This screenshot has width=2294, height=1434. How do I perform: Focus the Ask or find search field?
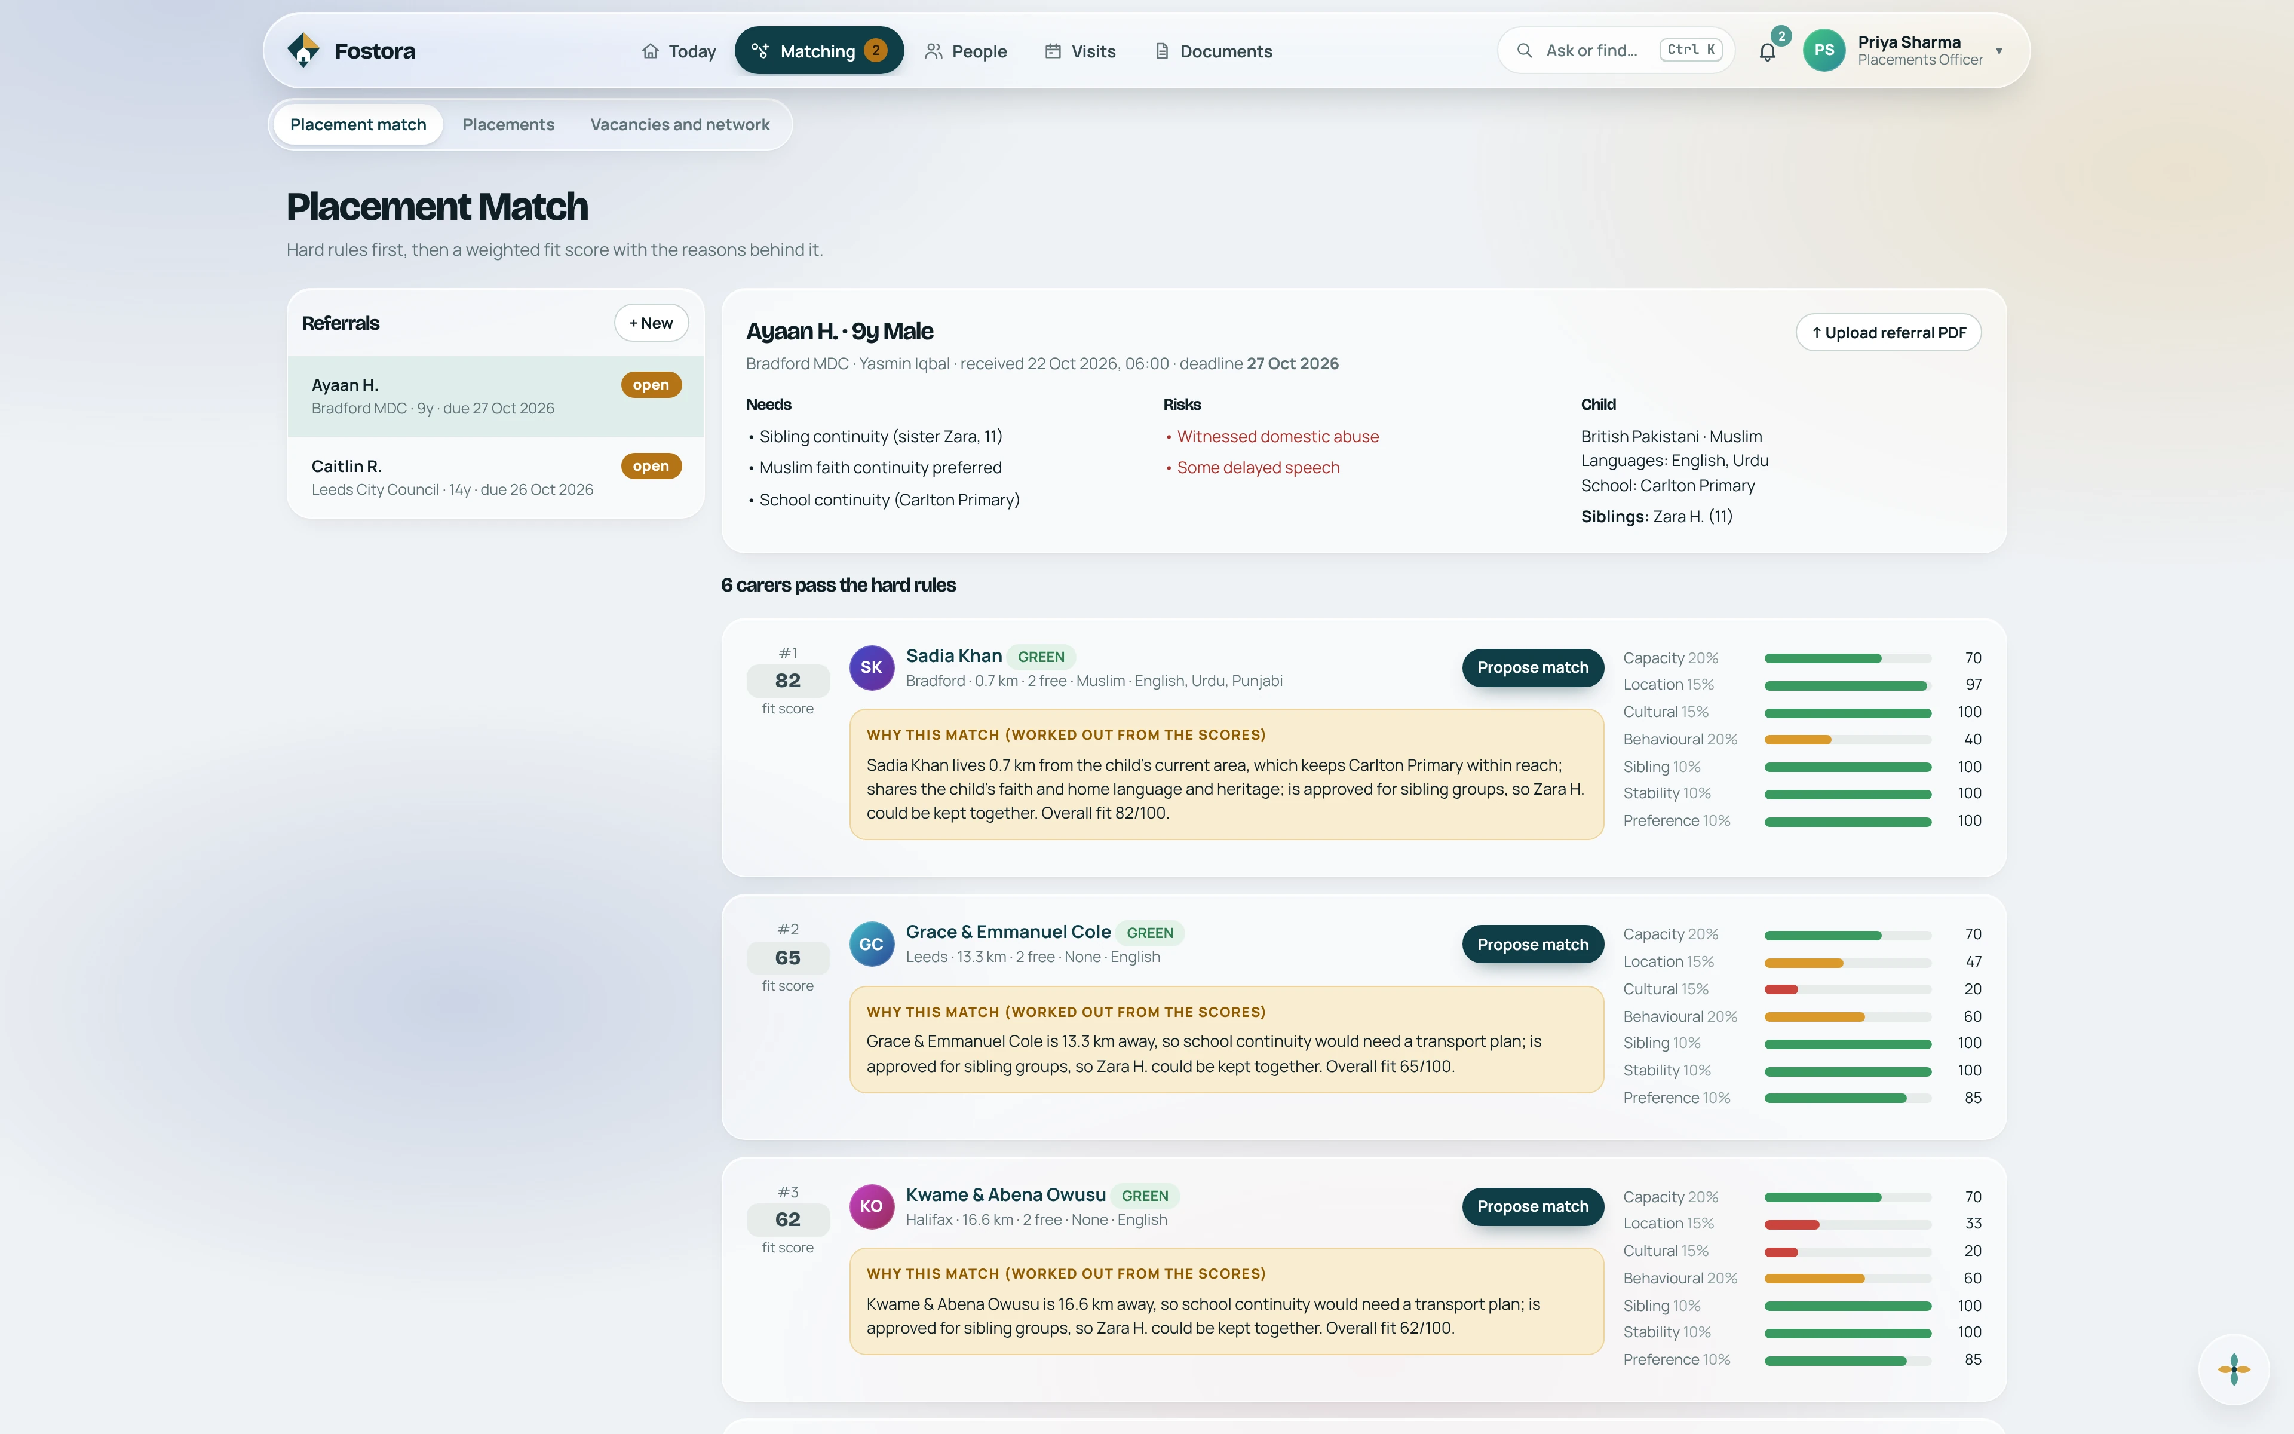click(1615, 50)
